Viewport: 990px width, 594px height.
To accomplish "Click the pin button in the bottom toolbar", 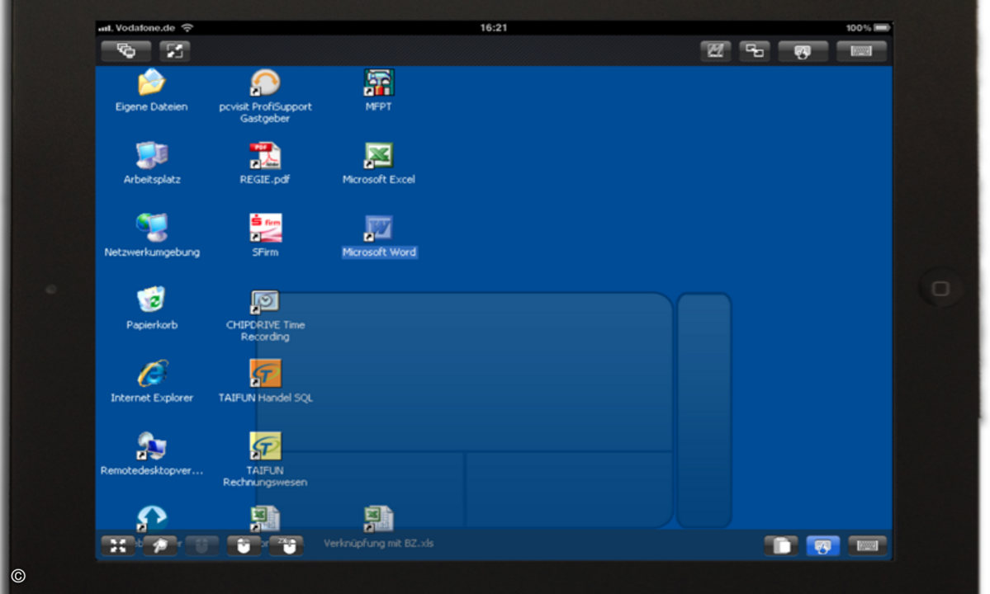I will click(160, 546).
